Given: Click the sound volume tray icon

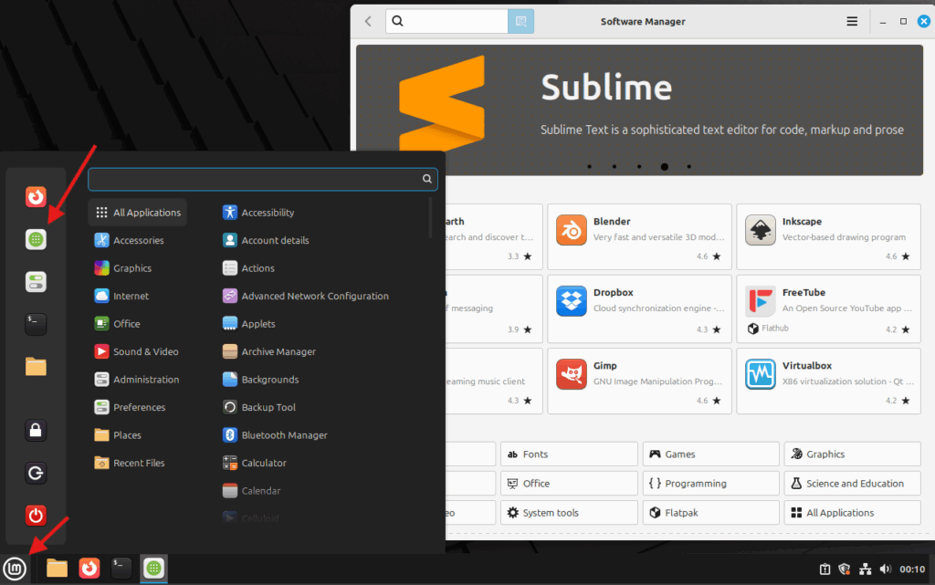Looking at the screenshot, I should (886, 569).
